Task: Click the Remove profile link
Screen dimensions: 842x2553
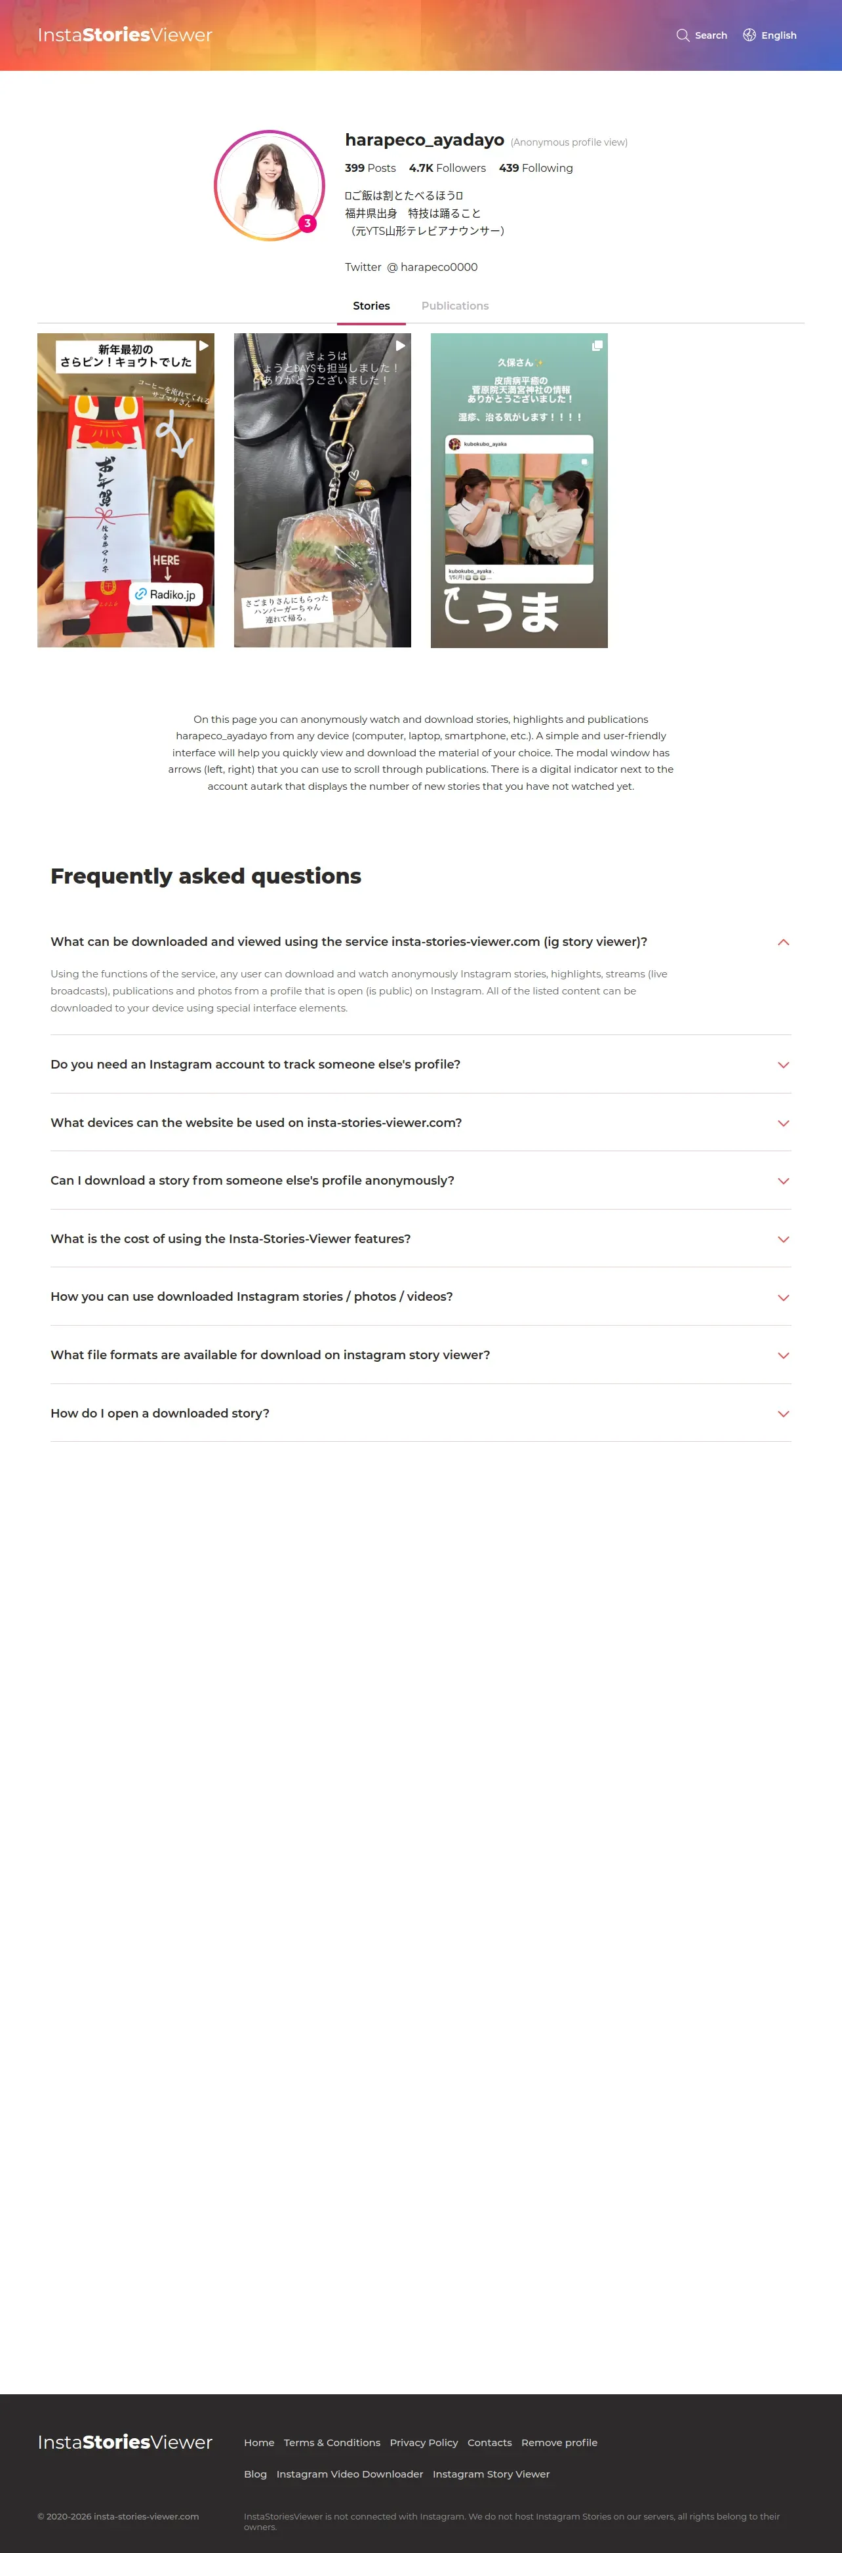Action: point(559,2442)
